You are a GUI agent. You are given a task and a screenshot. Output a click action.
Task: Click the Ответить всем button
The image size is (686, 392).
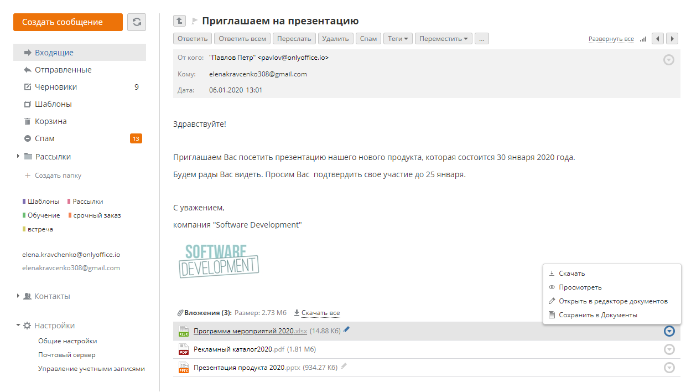tap(242, 39)
